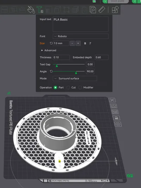This screenshot has width=141, height=188.
Task: Click the plate arrange icon
Action: tap(115, 112)
